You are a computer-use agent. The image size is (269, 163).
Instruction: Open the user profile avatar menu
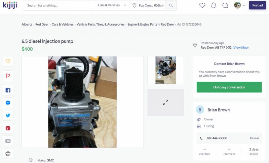pyautogui.click(x=239, y=5)
